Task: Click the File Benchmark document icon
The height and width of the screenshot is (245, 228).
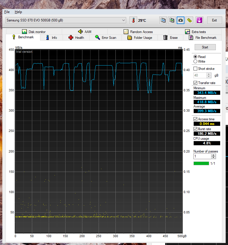Action: point(191,37)
